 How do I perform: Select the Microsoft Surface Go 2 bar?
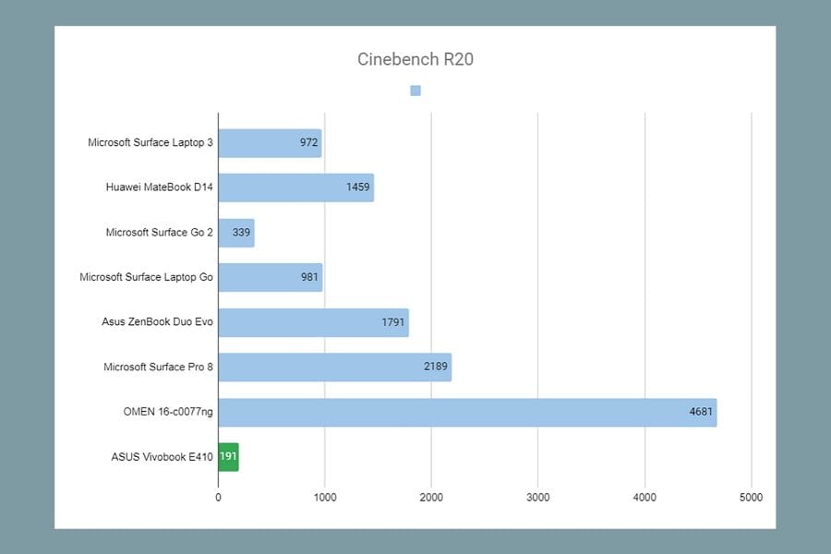click(236, 233)
